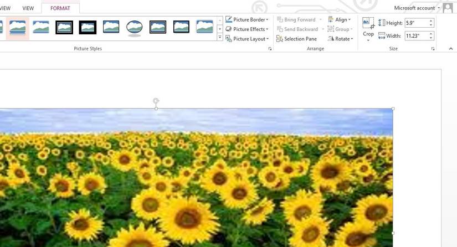Click the Bring Forward button
The width and height of the screenshot is (457, 247).
click(296, 19)
